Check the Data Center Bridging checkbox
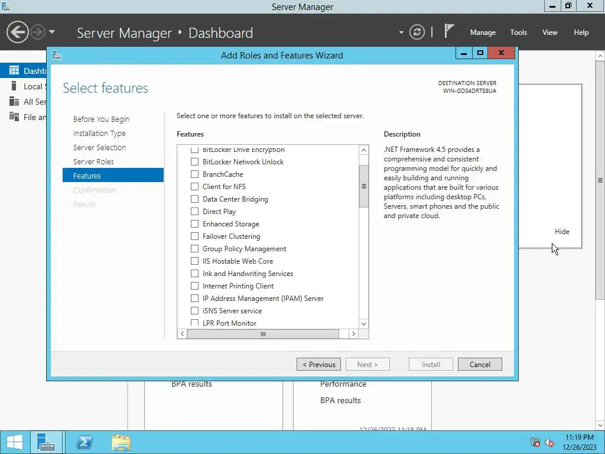605x454 pixels. 195,199
